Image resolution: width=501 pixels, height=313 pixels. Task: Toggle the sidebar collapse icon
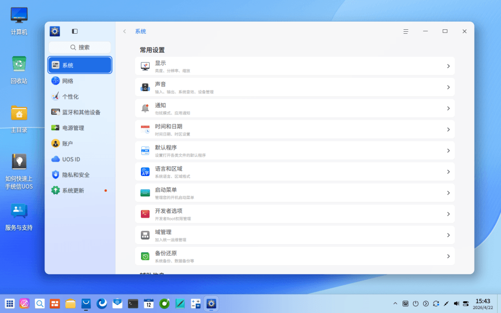tap(74, 31)
